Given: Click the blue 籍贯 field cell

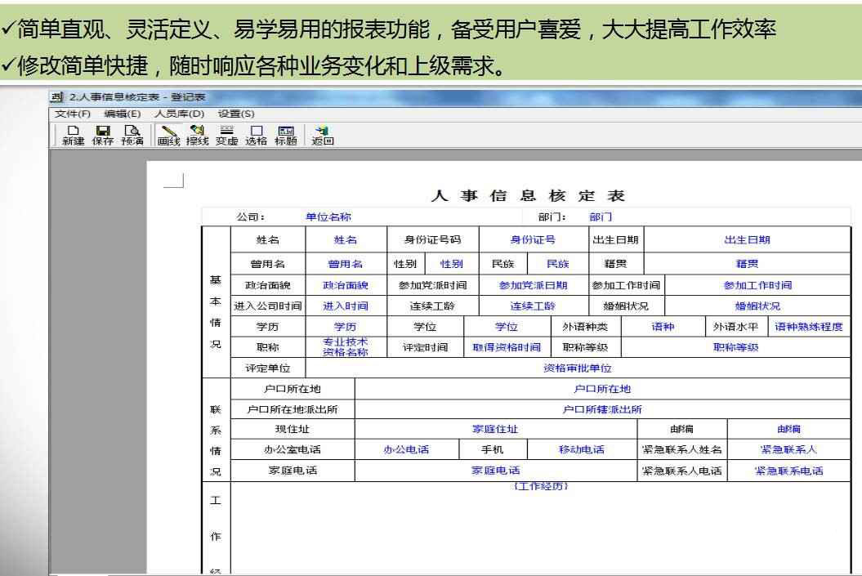Looking at the screenshot, I should [747, 264].
